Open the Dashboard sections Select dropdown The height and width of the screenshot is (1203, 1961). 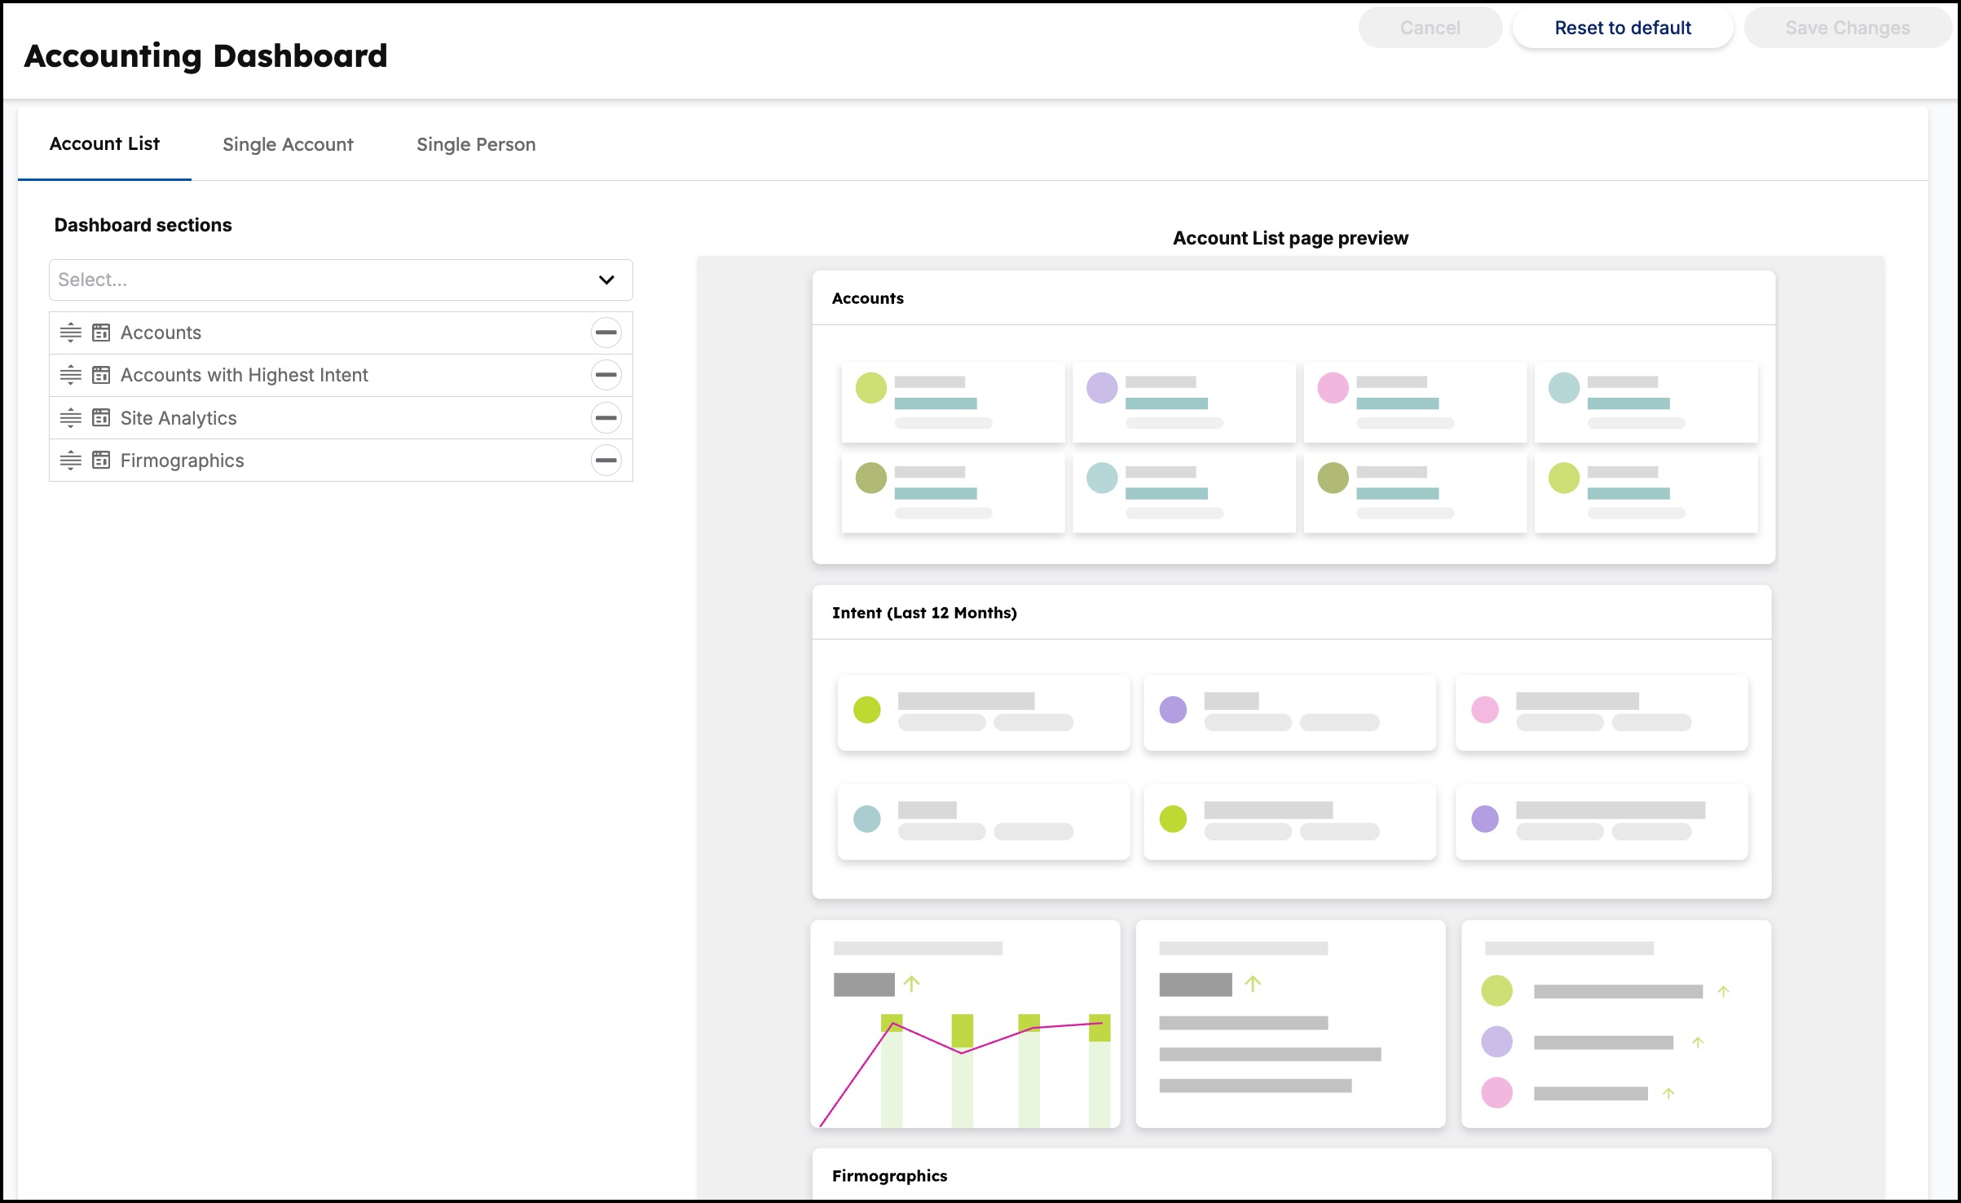[x=341, y=280]
